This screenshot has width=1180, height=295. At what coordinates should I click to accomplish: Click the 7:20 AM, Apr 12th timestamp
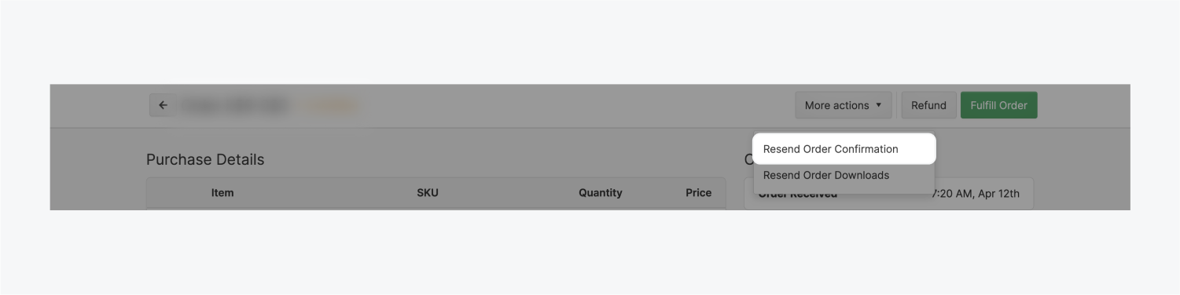(976, 194)
